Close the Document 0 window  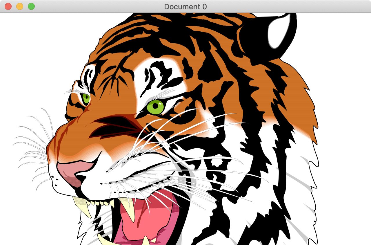(x=8, y=6)
